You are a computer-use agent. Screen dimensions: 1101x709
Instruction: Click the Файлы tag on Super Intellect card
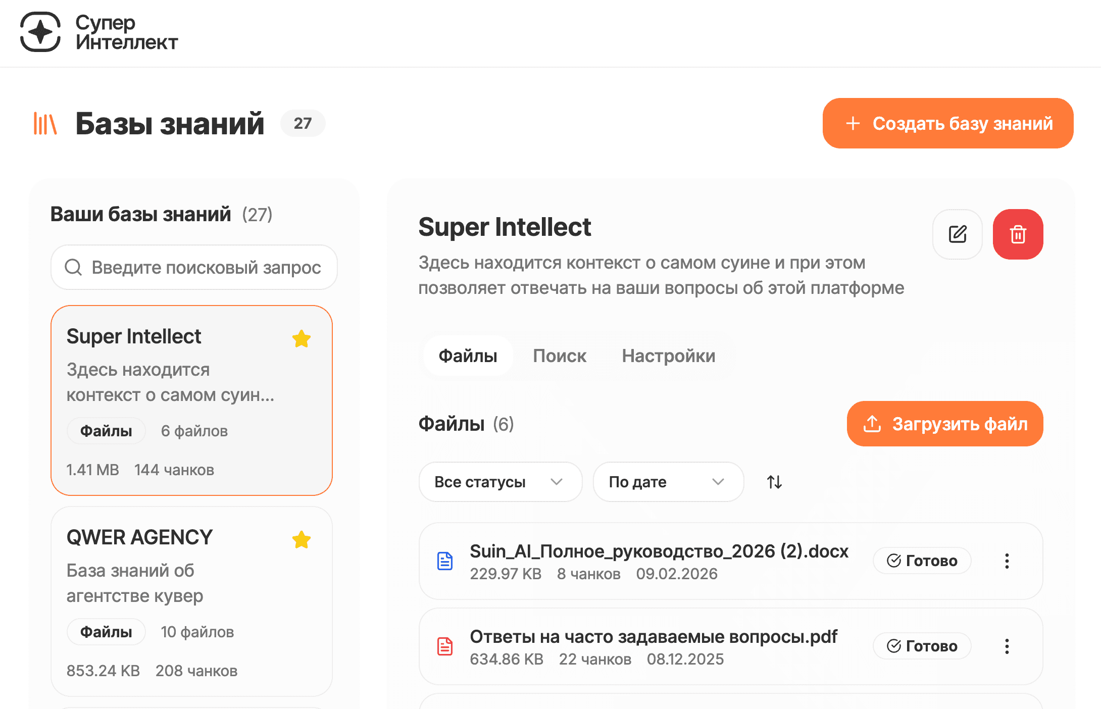[x=106, y=431]
